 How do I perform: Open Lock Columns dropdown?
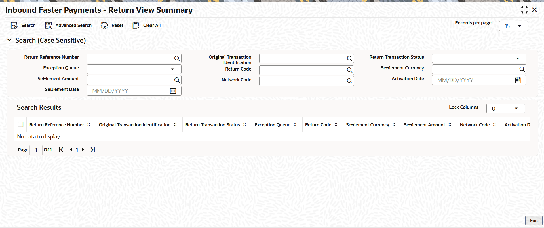(505, 108)
